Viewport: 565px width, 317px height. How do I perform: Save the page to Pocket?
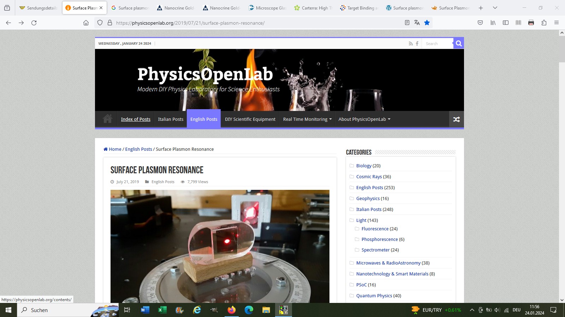coord(480,23)
